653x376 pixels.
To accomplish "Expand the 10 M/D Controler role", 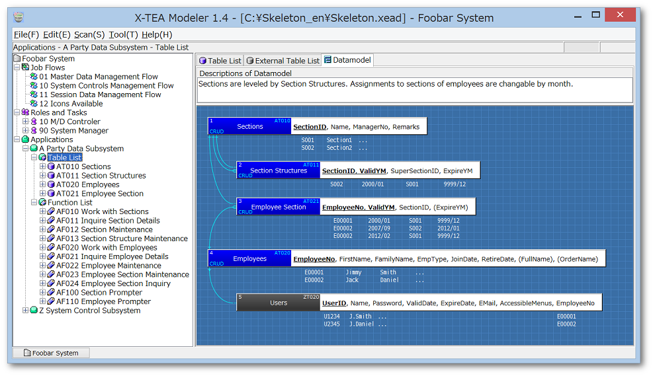I will pos(25,122).
